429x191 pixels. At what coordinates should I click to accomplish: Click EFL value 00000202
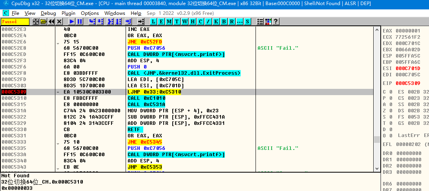[x=409, y=144]
